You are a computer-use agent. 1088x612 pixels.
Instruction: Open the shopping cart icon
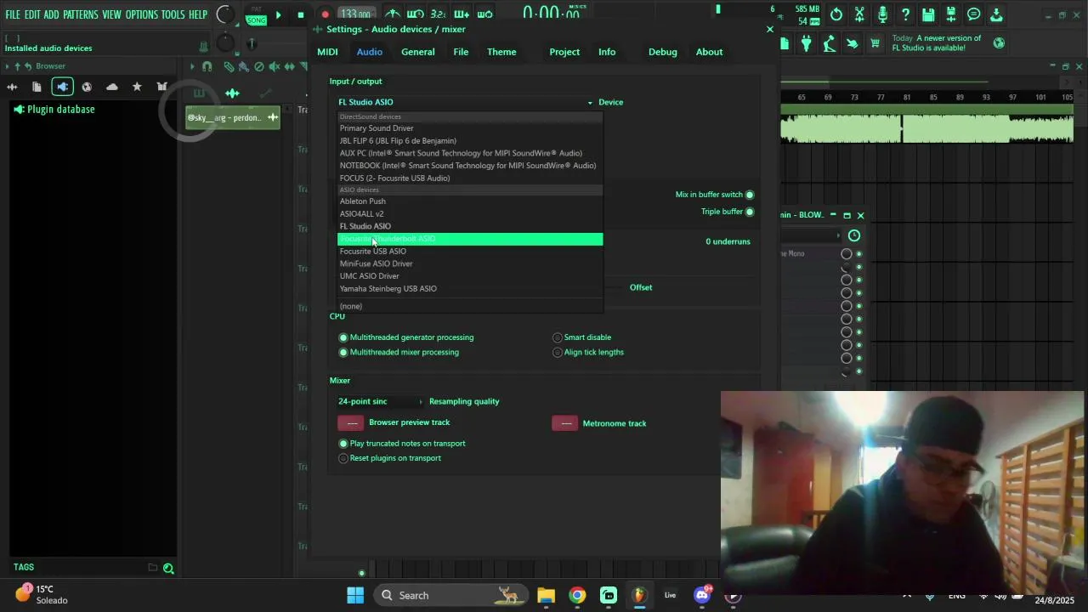point(875,43)
